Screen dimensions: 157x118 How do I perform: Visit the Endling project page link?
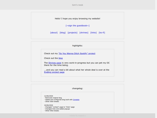pyautogui.click(x=54, y=72)
